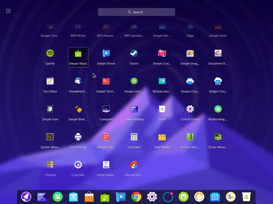Open Deepin Store from the dock
Screen dimensions: 273x204
click(x=89, y=197)
